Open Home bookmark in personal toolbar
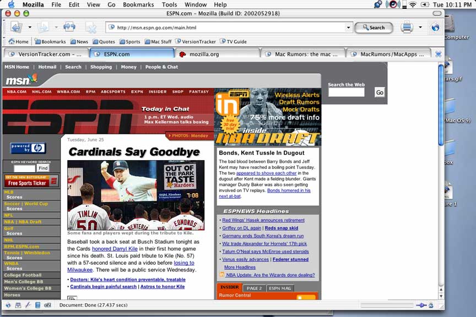The image size is (476, 317). click(19, 42)
